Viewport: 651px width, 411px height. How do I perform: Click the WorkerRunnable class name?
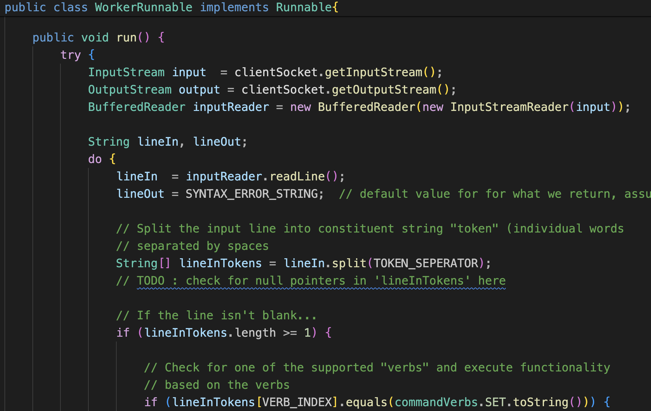(143, 7)
